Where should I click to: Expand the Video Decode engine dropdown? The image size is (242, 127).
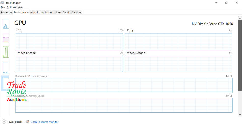point(126,53)
